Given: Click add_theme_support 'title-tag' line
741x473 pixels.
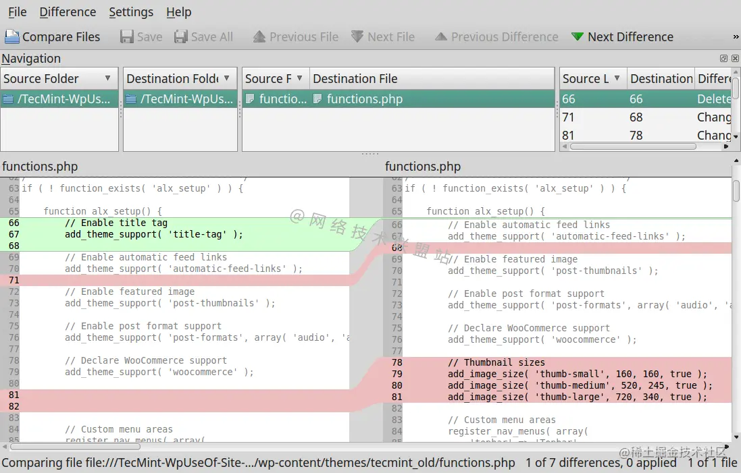Looking at the screenshot, I should click(x=153, y=234).
